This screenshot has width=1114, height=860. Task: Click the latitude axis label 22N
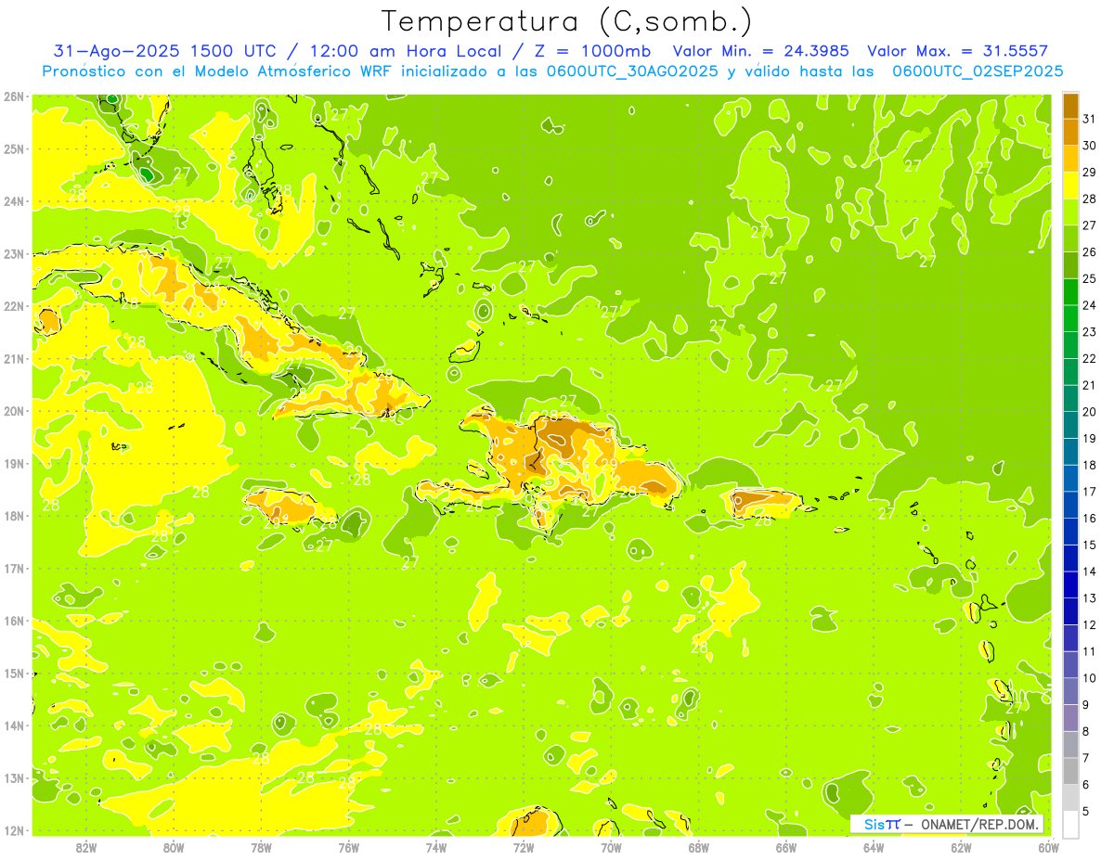(x=14, y=306)
